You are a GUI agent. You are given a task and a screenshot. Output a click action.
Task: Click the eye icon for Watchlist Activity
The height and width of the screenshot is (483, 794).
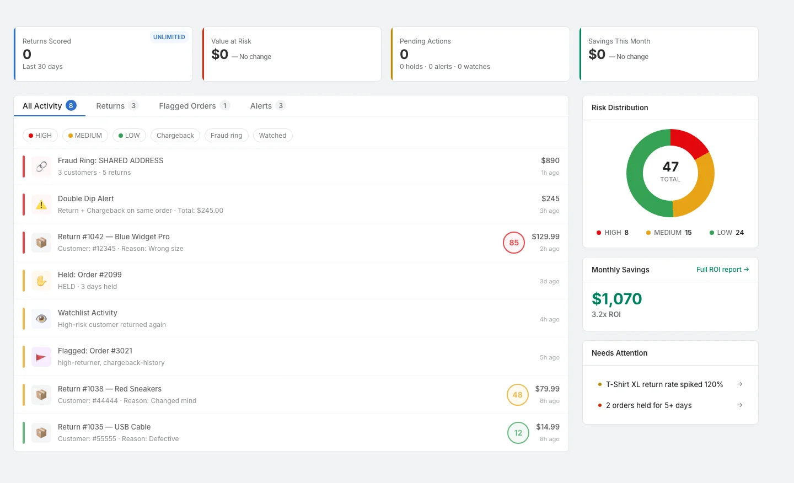(41, 319)
